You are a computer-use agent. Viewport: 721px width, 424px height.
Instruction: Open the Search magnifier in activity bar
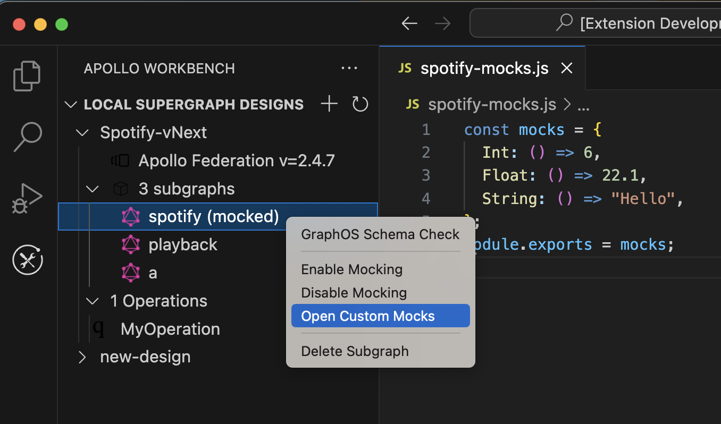[27, 138]
